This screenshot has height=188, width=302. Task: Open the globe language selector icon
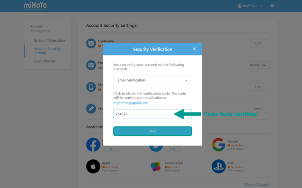pyautogui.click(x=272, y=6)
